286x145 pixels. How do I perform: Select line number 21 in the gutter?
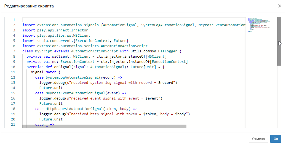13,125
